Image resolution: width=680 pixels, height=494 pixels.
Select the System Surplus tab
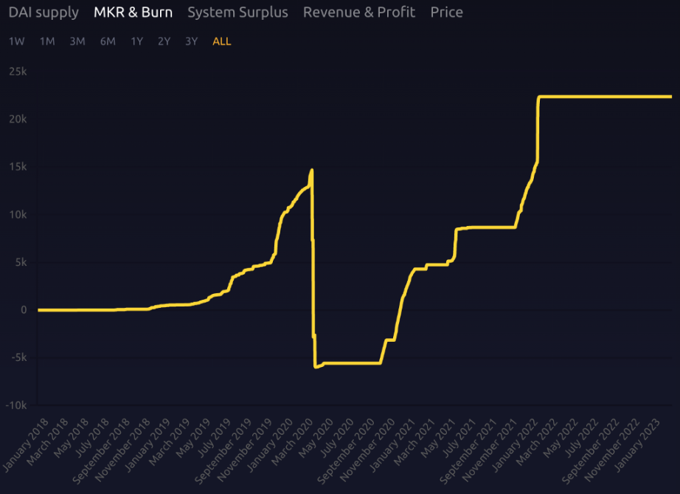point(237,13)
